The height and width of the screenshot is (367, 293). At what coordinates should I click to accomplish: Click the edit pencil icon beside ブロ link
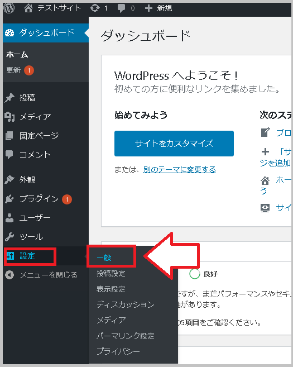[x=266, y=132]
